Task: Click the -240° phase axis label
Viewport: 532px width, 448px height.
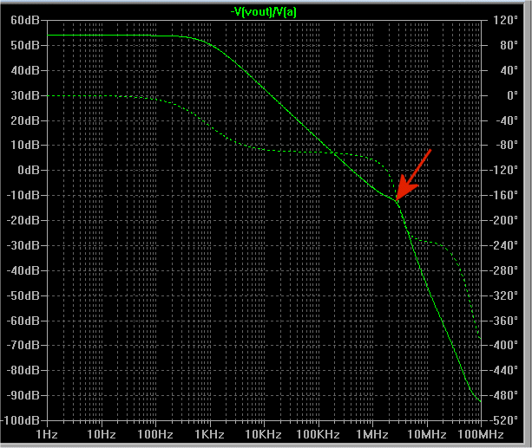Action: click(504, 245)
